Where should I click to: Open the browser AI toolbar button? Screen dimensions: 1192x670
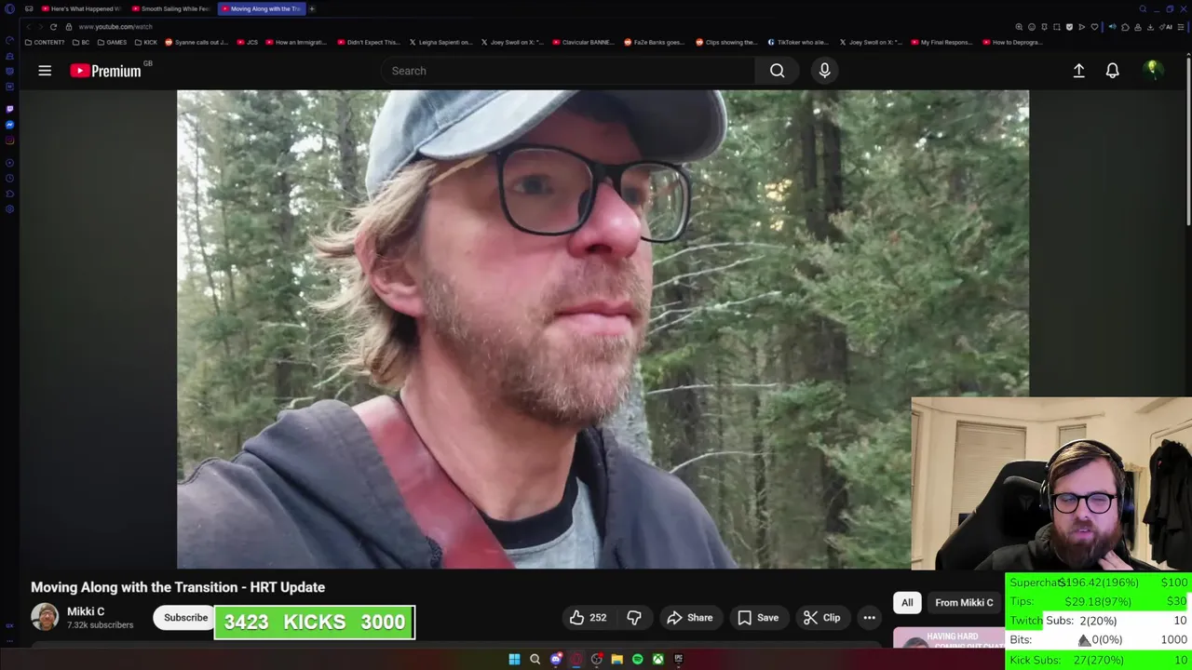pyautogui.click(x=1166, y=27)
